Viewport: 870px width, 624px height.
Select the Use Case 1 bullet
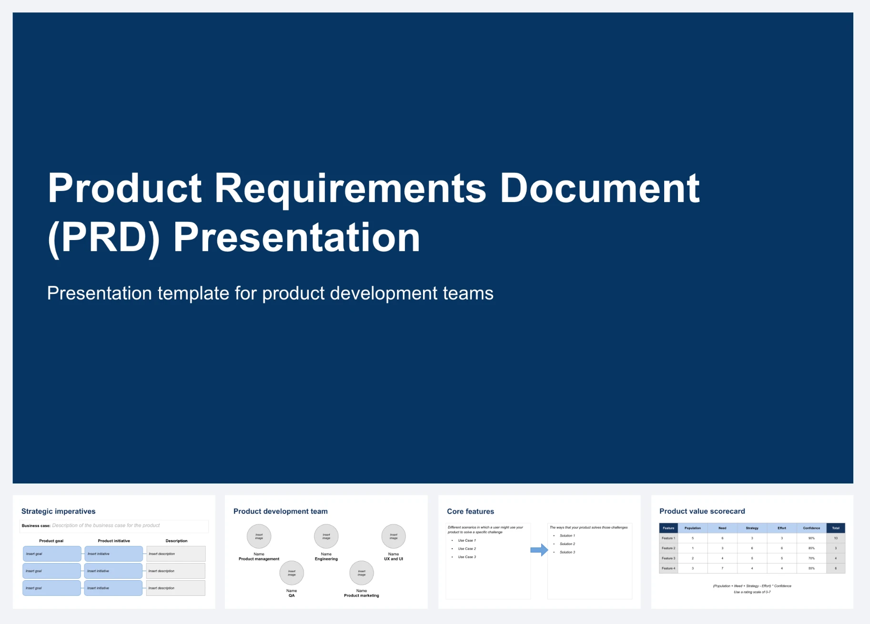click(x=467, y=541)
